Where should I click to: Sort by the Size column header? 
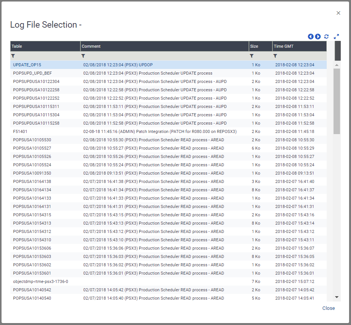tap(260, 46)
